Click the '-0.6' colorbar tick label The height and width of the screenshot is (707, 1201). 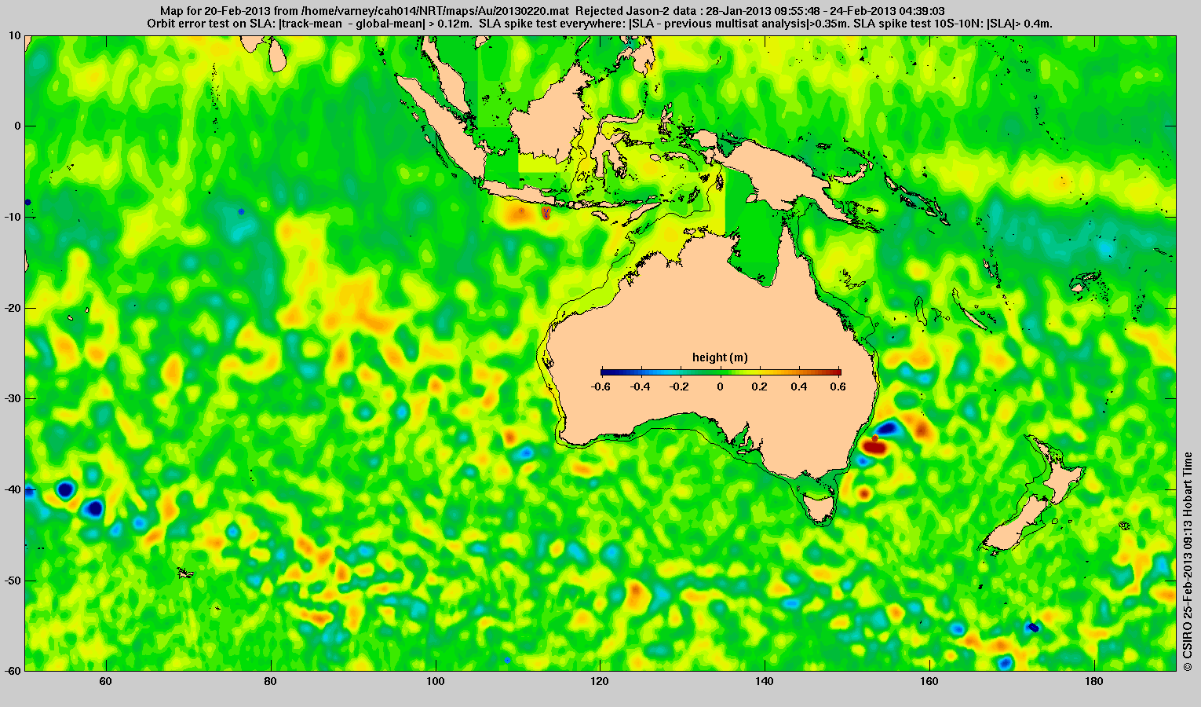click(x=600, y=386)
